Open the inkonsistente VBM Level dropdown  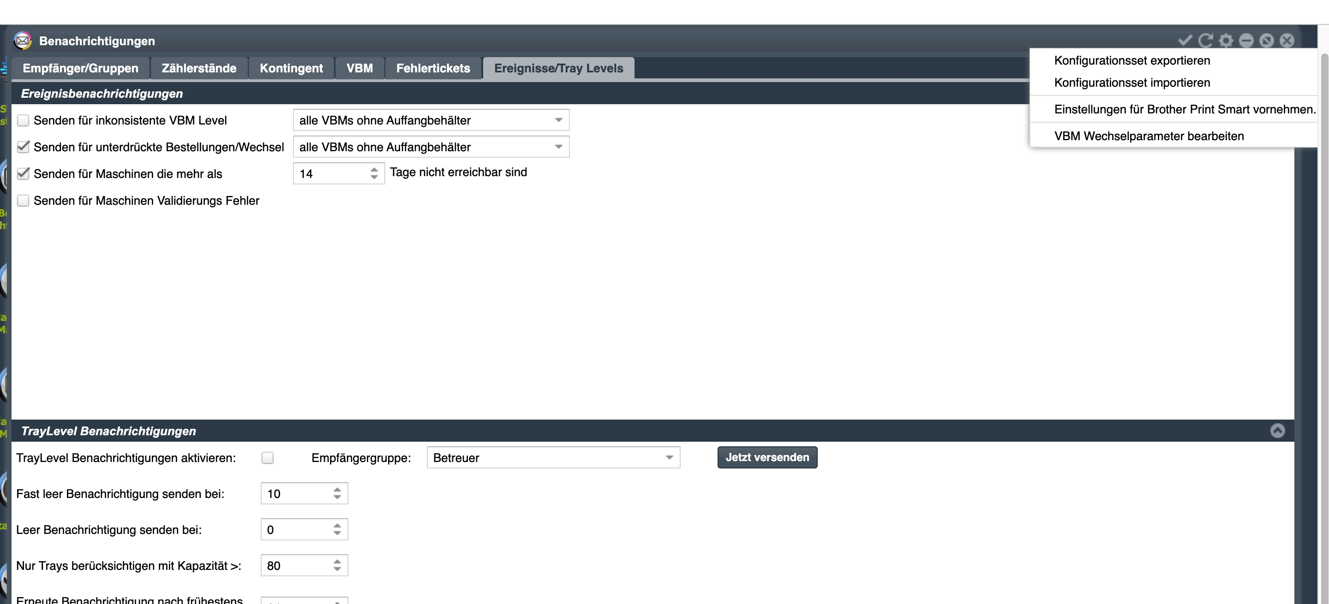(x=431, y=120)
